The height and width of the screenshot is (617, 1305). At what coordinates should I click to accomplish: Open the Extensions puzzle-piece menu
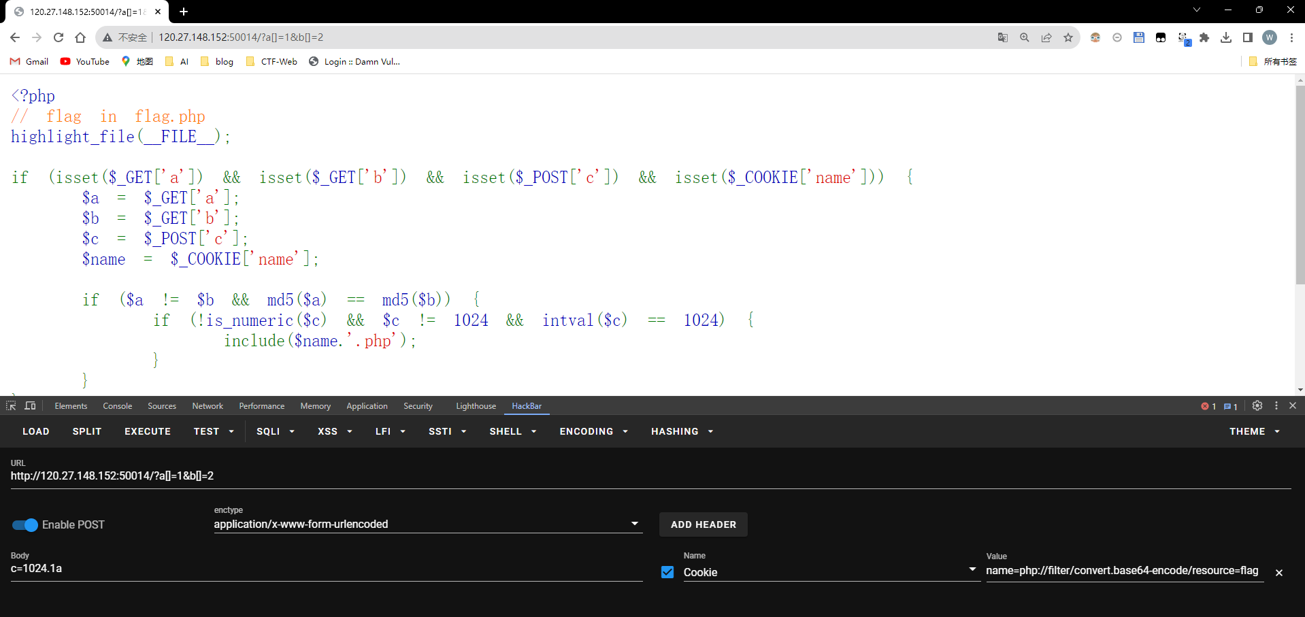[x=1204, y=37]
